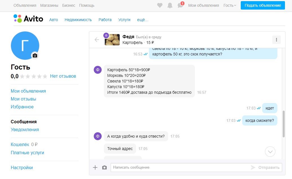Select the Авто category
Screen dimensions: 292x179
tap(54, 20)
